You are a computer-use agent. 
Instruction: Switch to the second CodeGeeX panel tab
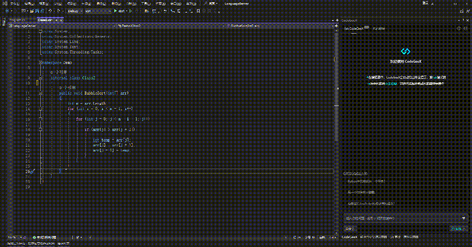379,28
